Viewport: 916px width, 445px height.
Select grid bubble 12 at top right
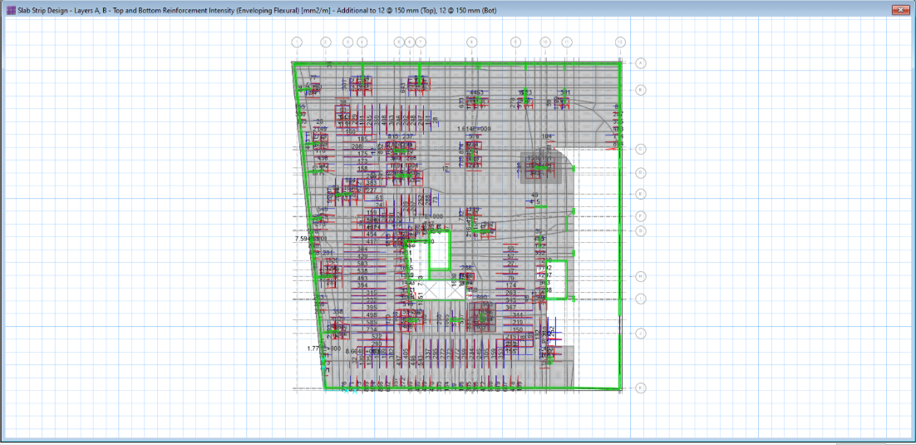point(620,42)
